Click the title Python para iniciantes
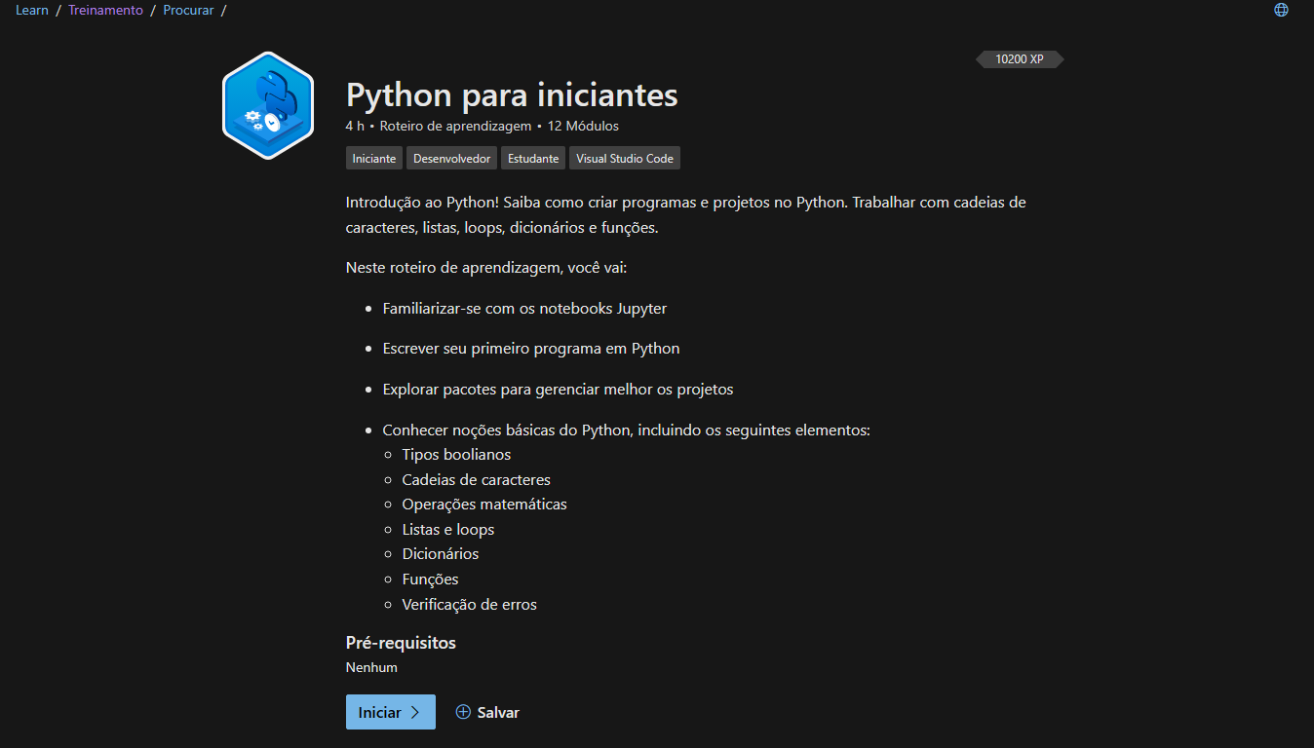1314x748 pixels. [x=512, y=95]
